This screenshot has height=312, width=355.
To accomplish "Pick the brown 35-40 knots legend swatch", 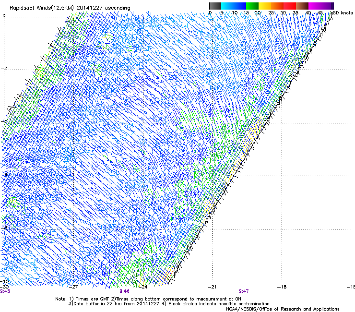I will point(302,6).
